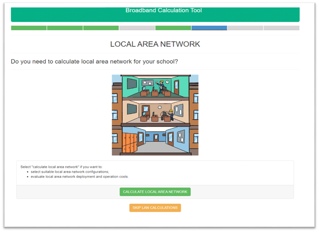The image size is (319, 232).
Task: Click the third green progress segment
Action: point(101,28)
